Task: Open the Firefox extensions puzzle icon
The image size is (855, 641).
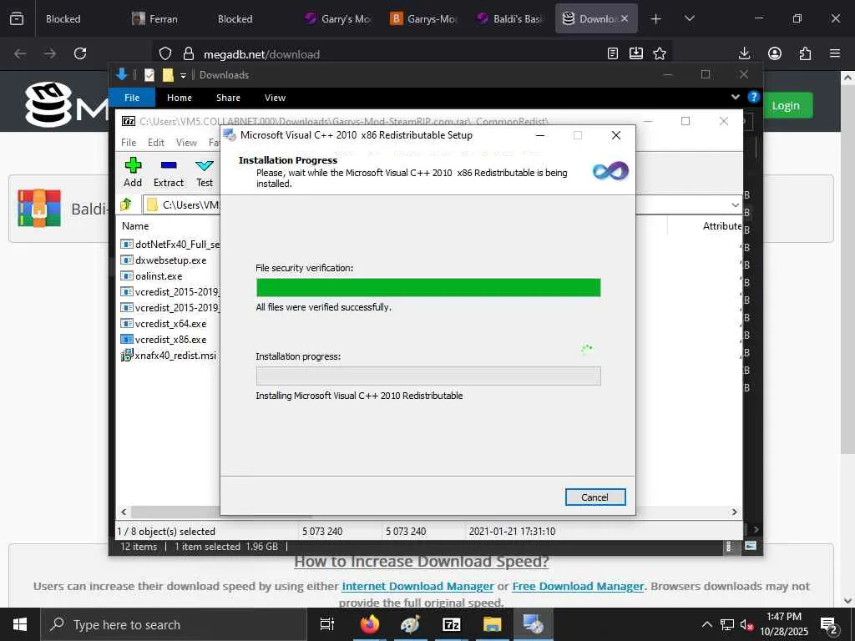Action: coord(805,53)
